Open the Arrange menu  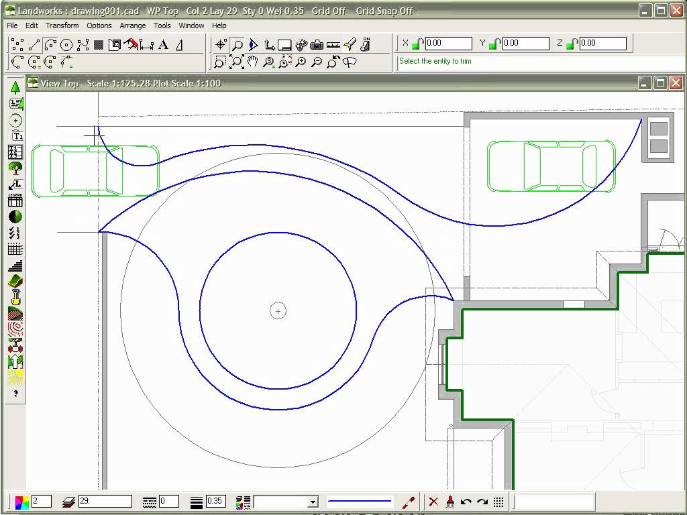point(133,25)
